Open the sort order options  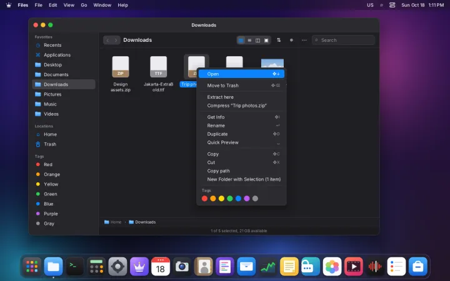pos(279,40)
